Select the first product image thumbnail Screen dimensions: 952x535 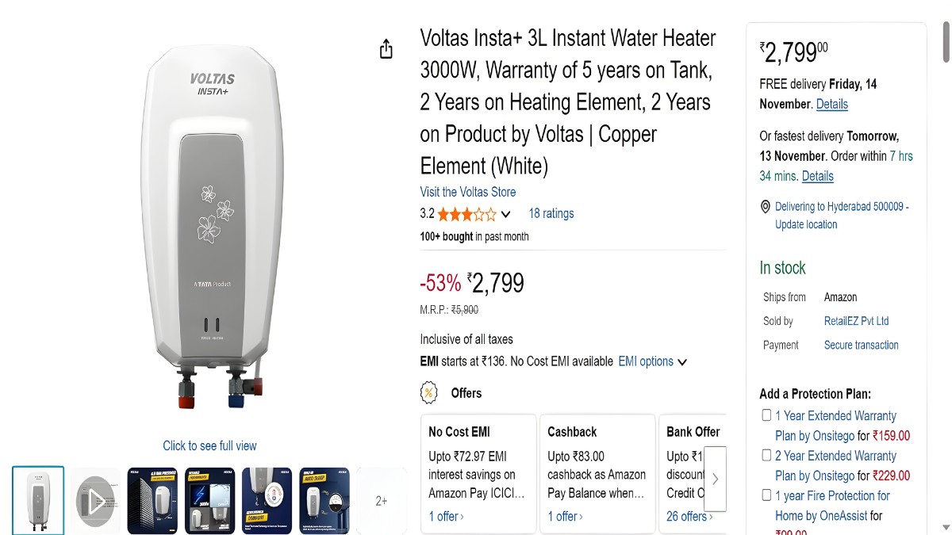point(38,500)
